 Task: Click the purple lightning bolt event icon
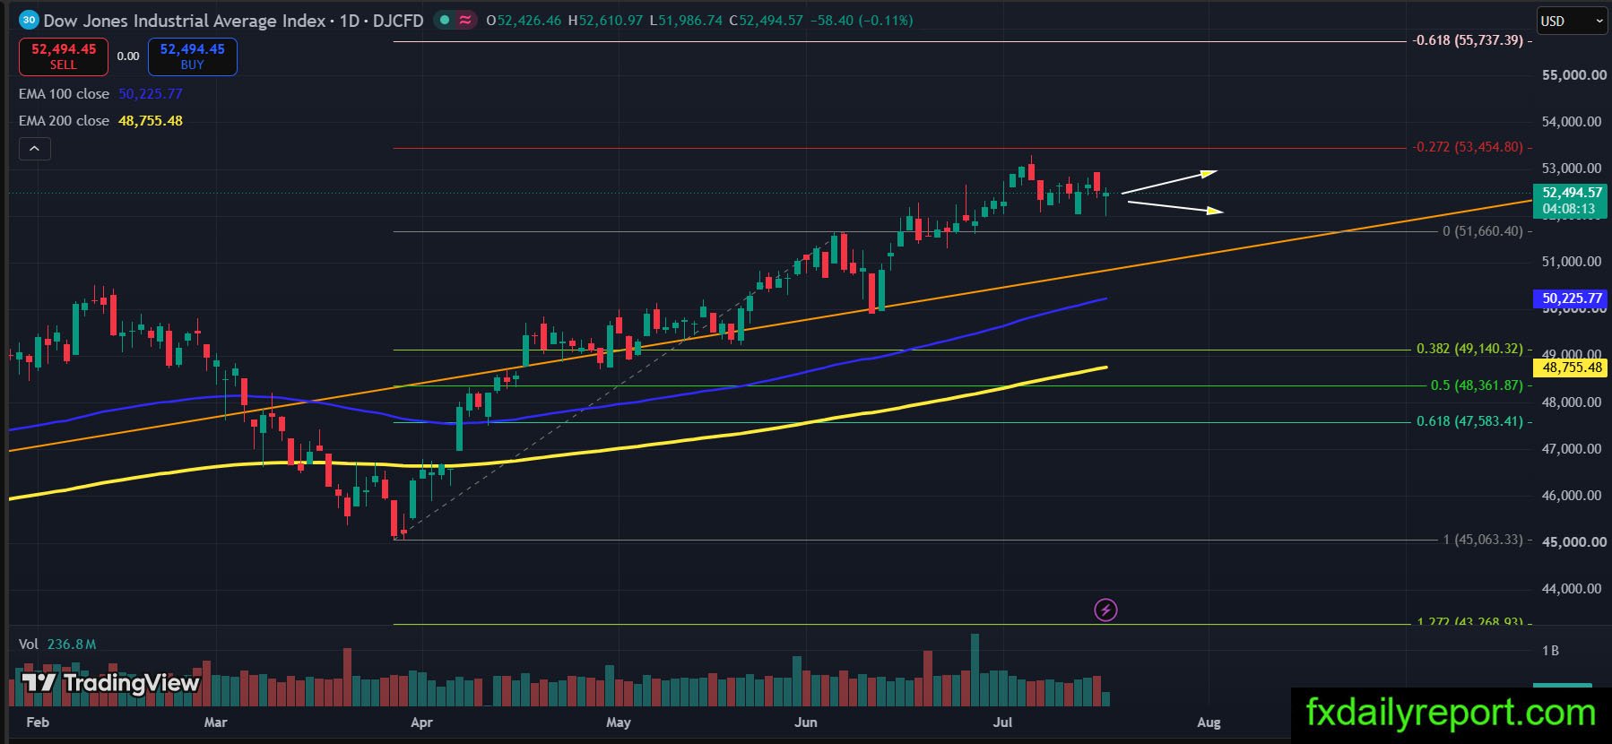tap(1105, 610)
